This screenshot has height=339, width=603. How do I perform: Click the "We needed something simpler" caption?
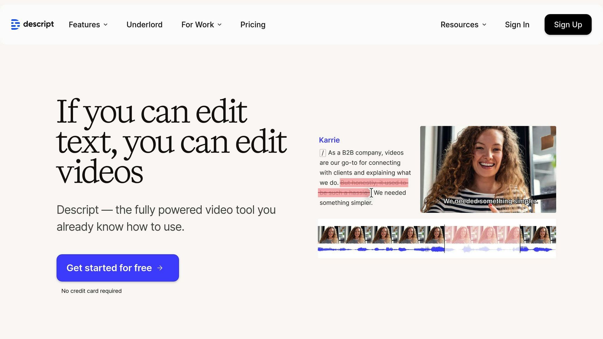(490, 201)
